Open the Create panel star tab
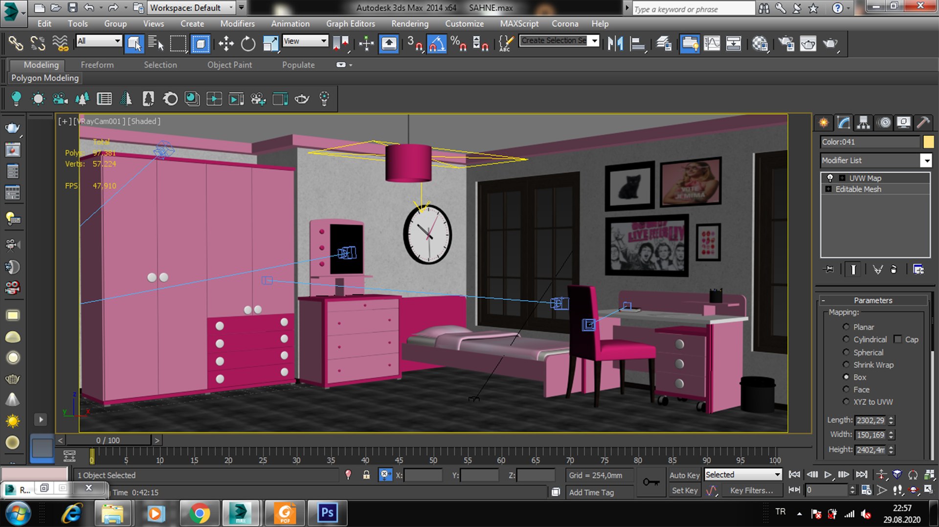 click(824, 122)
